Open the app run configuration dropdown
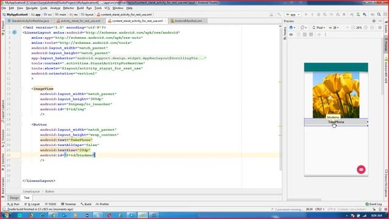Screen dimensions: 389x219 pyautogui.click(x=293, y=15)
